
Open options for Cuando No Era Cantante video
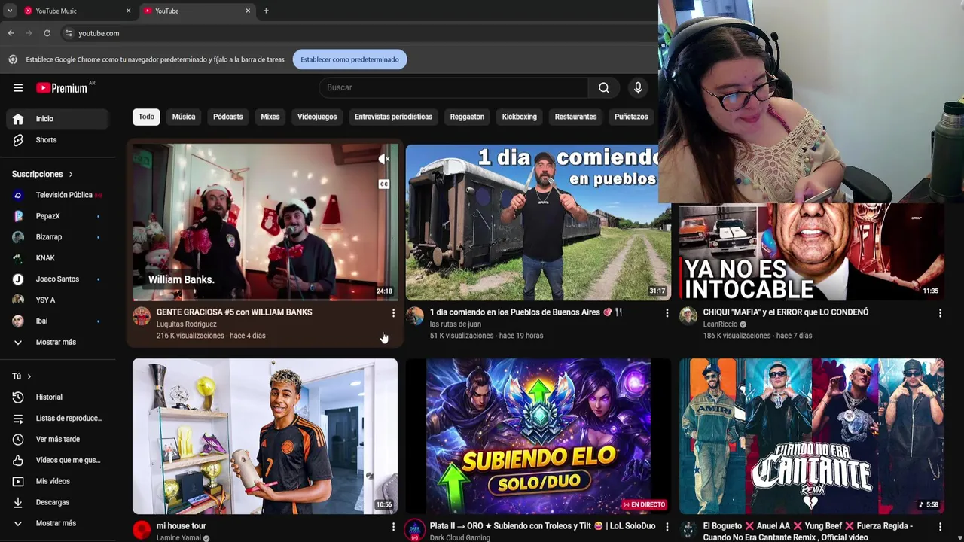(940, 527)
